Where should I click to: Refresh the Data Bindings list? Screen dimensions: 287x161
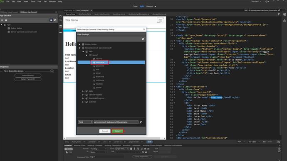(143, 39)
